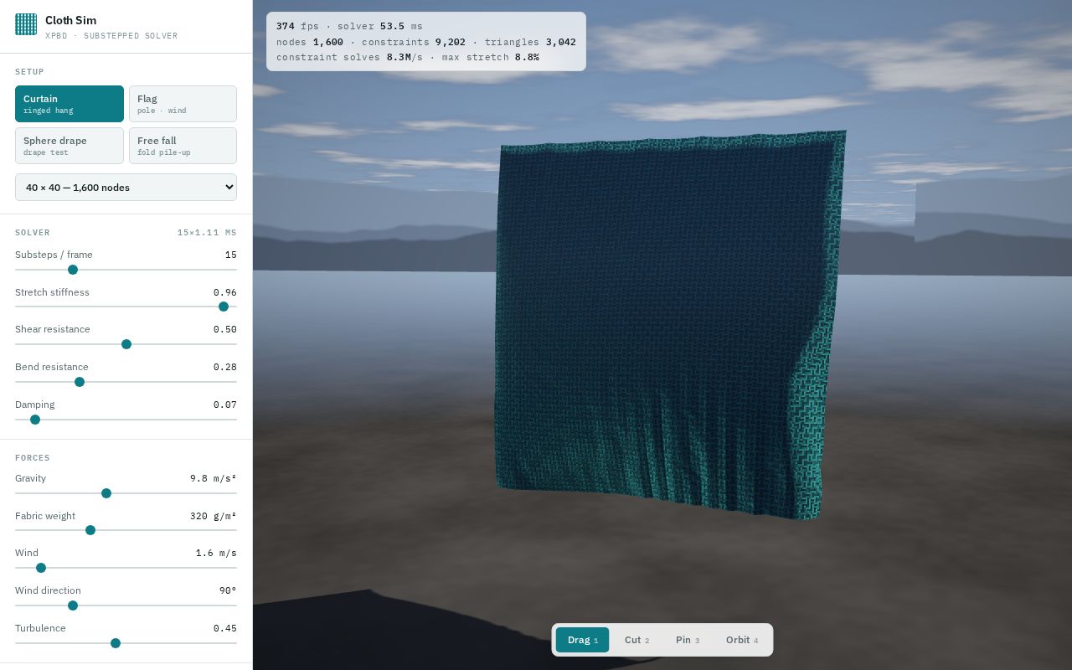Screen dimensions: 1072x670
Task: Click the Gravity value 9.8 m/s²
Action: [x=214, y=478]
